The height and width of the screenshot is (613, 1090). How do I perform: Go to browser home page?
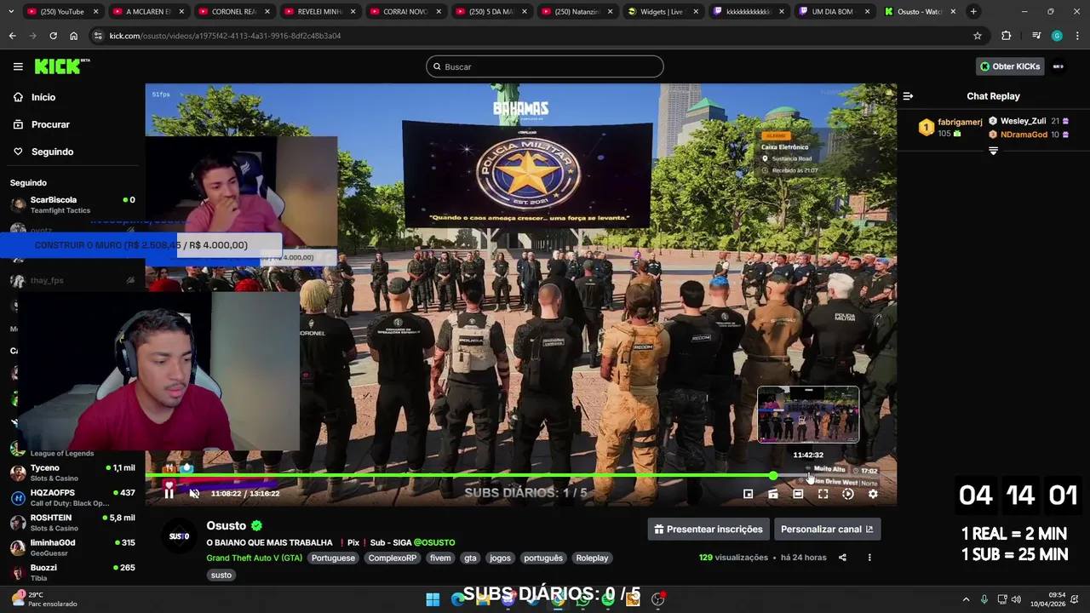[x=74, y=36]
